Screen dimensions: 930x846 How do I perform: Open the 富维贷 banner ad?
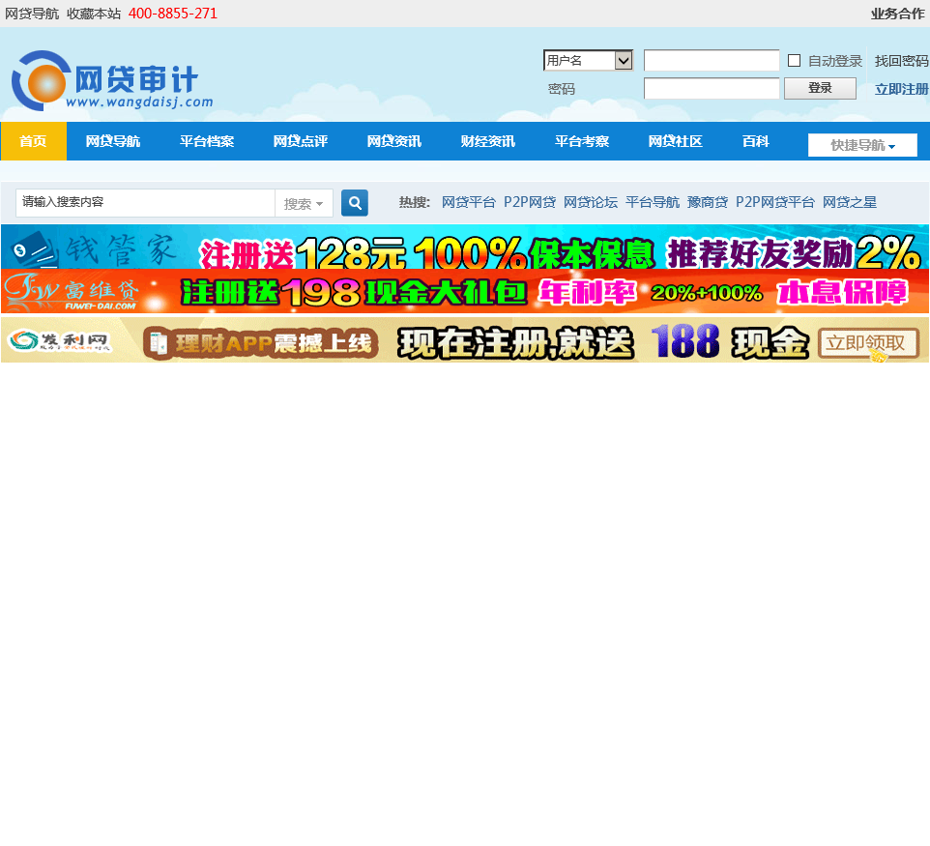[465, 291]
